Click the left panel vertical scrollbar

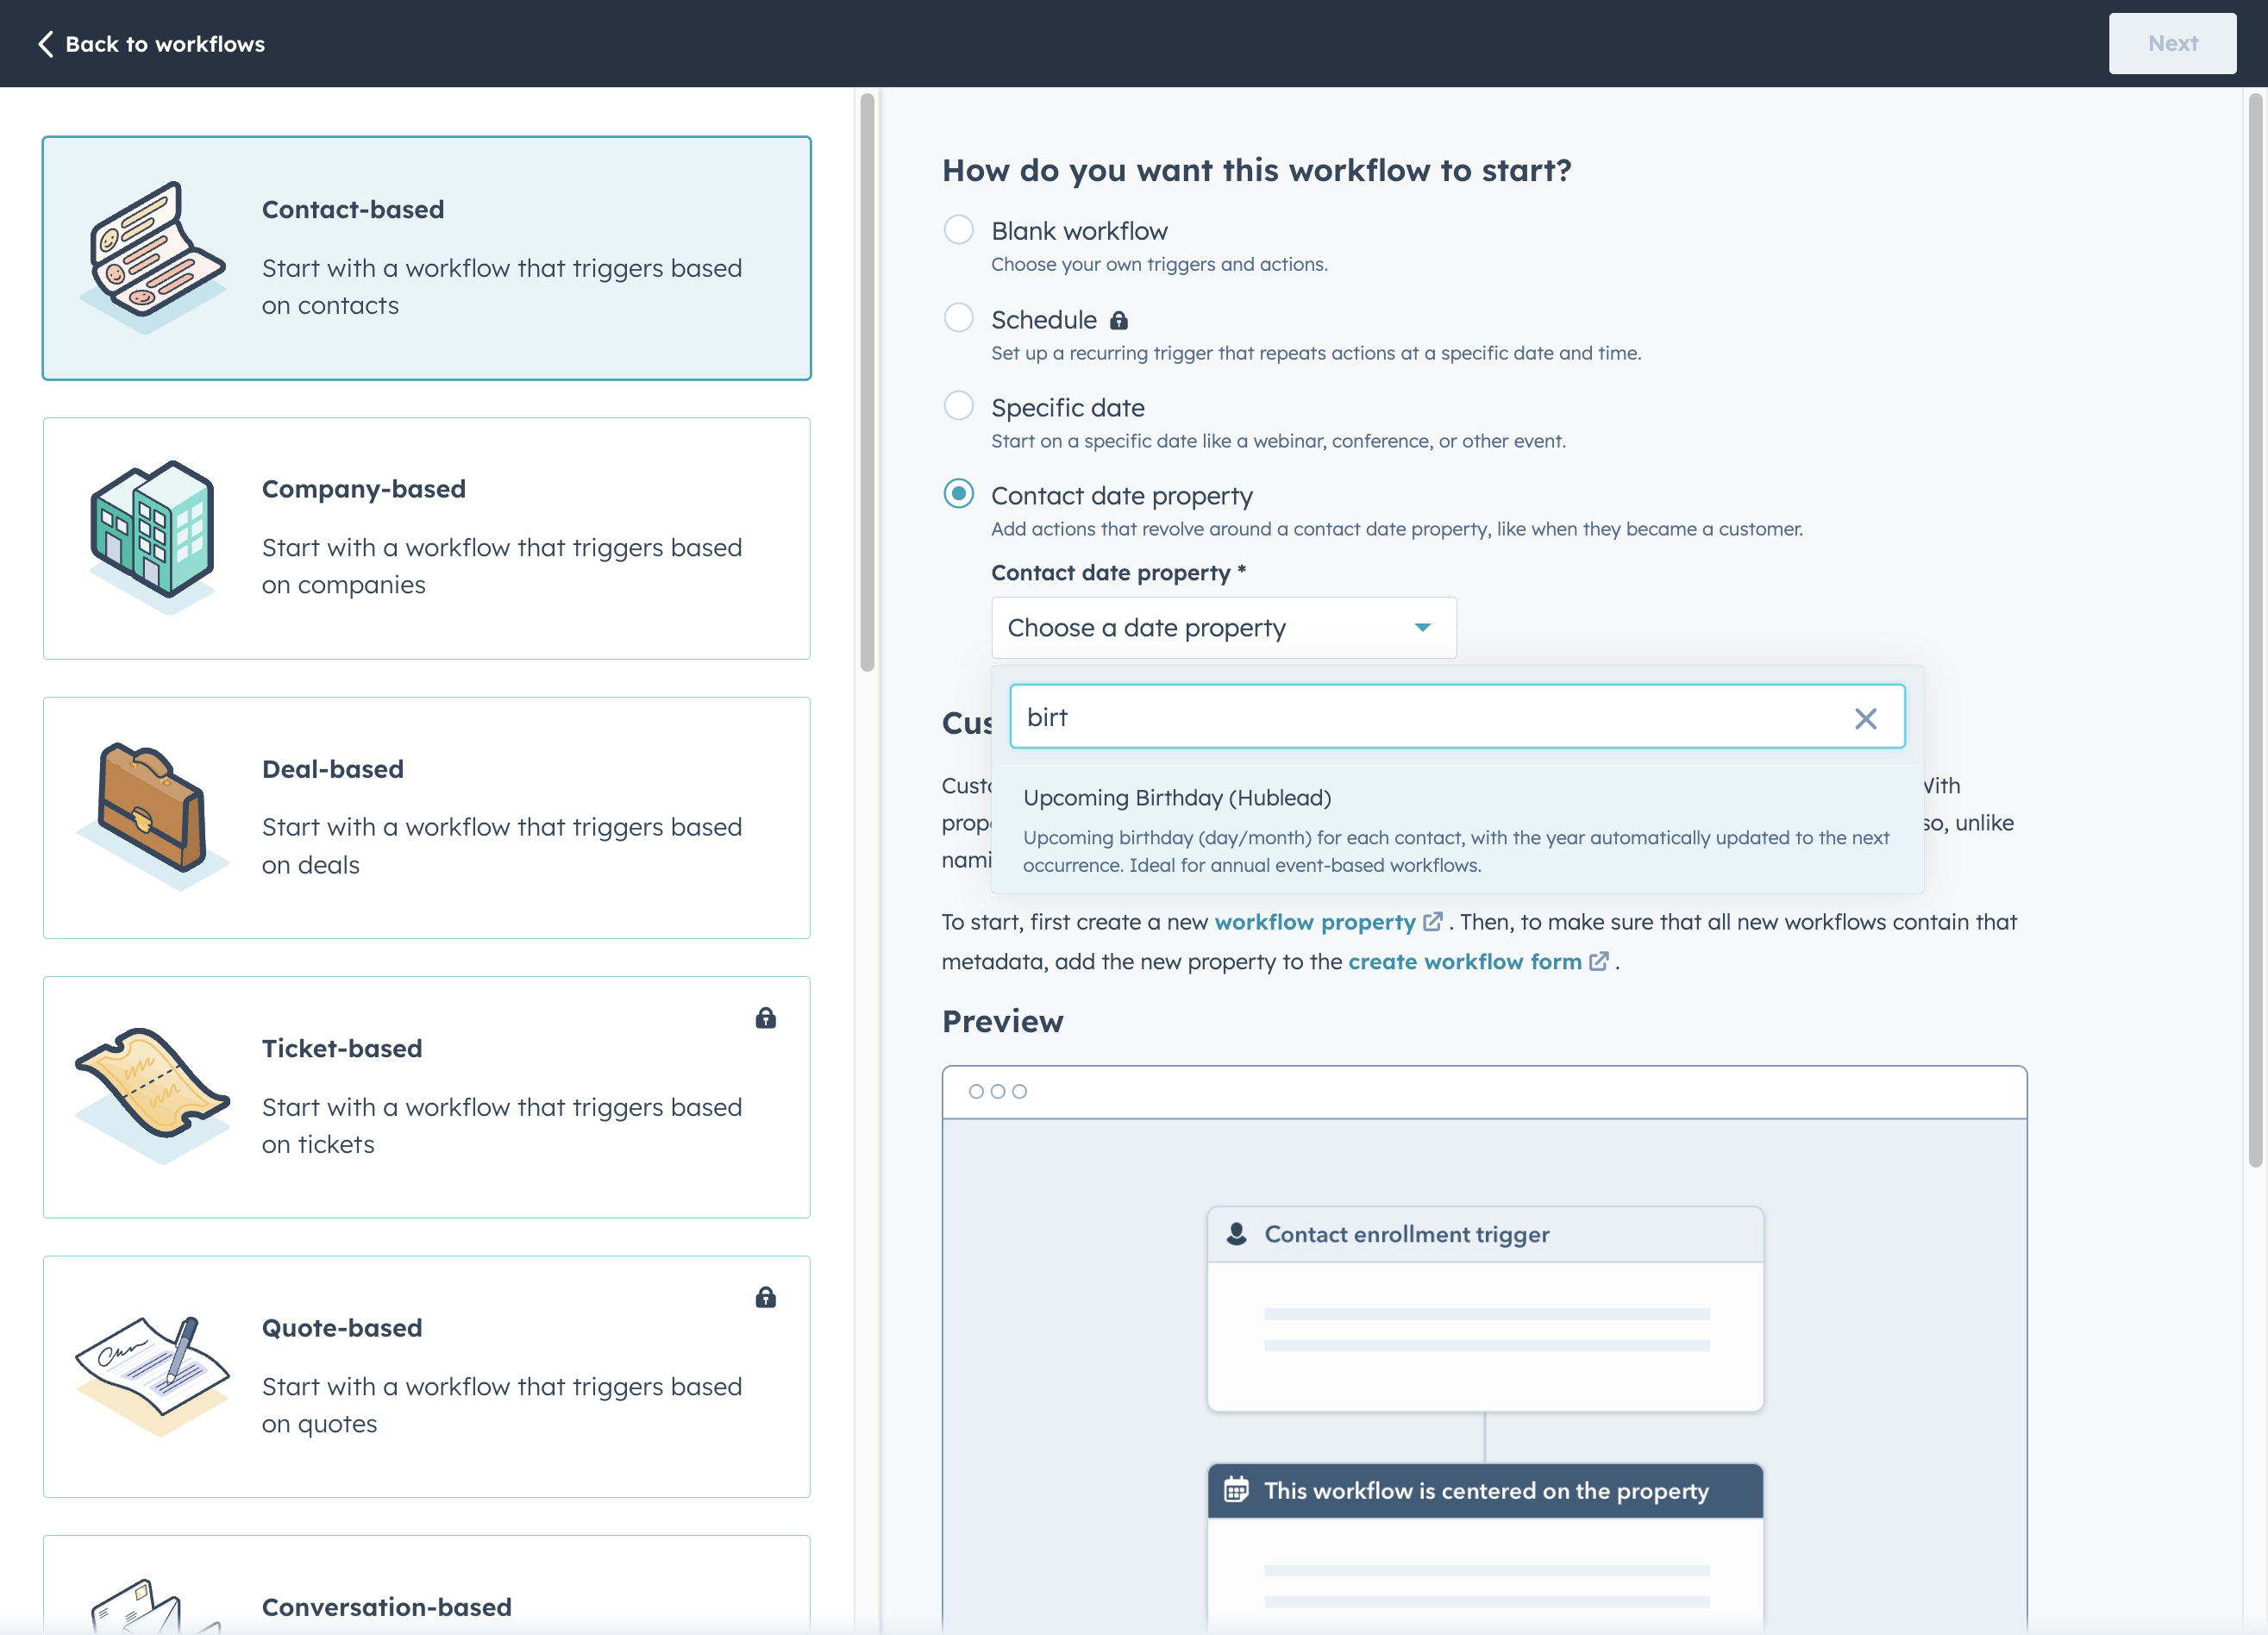(867, 382)
